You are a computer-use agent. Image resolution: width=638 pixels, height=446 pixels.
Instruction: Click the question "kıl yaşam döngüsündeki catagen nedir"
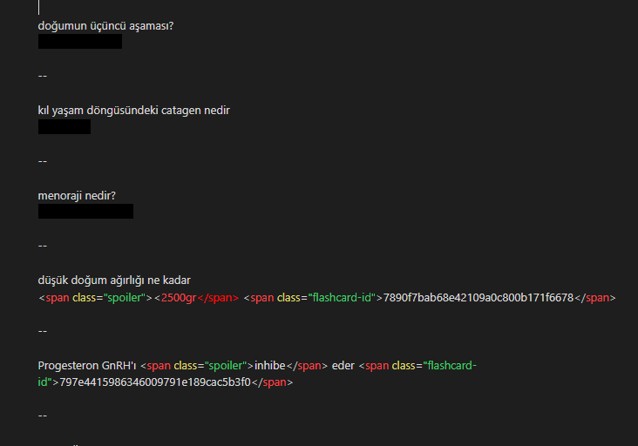(133, 111)
